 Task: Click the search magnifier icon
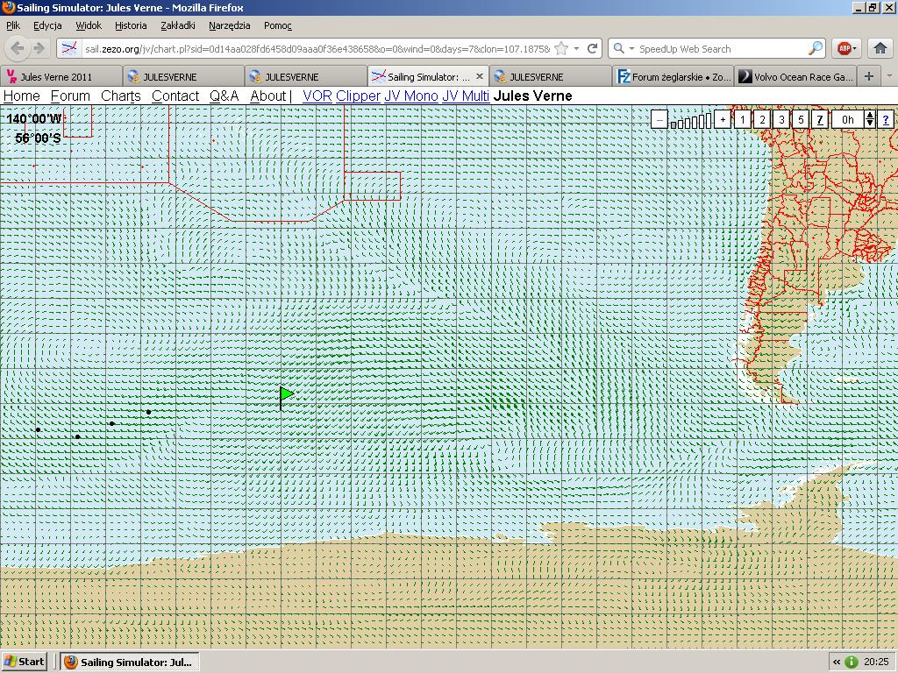(815, 49)
